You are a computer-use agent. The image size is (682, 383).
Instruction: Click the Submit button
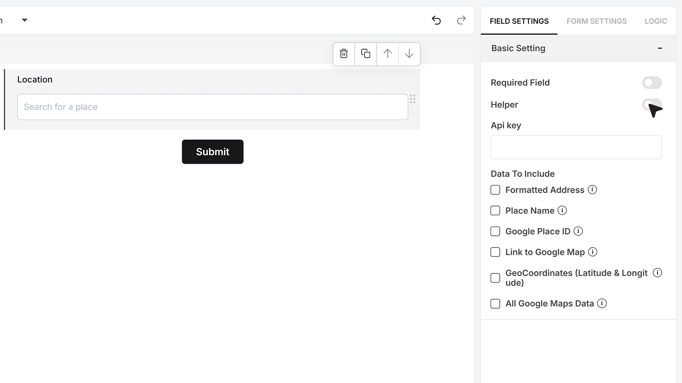(x=212, y=152)
